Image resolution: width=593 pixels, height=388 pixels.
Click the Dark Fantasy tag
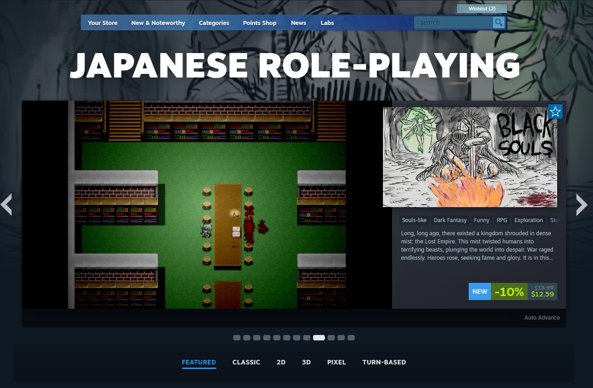point(450,220)
